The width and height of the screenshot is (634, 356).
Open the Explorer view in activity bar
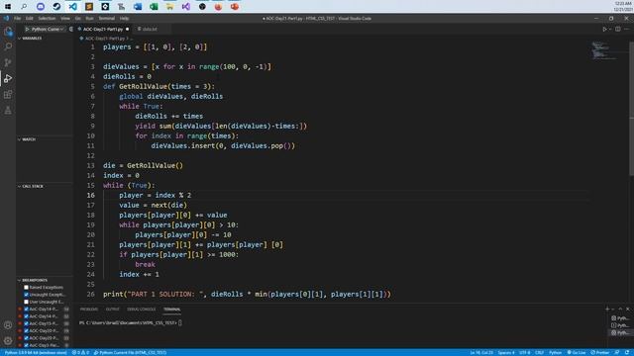[8, 31]
